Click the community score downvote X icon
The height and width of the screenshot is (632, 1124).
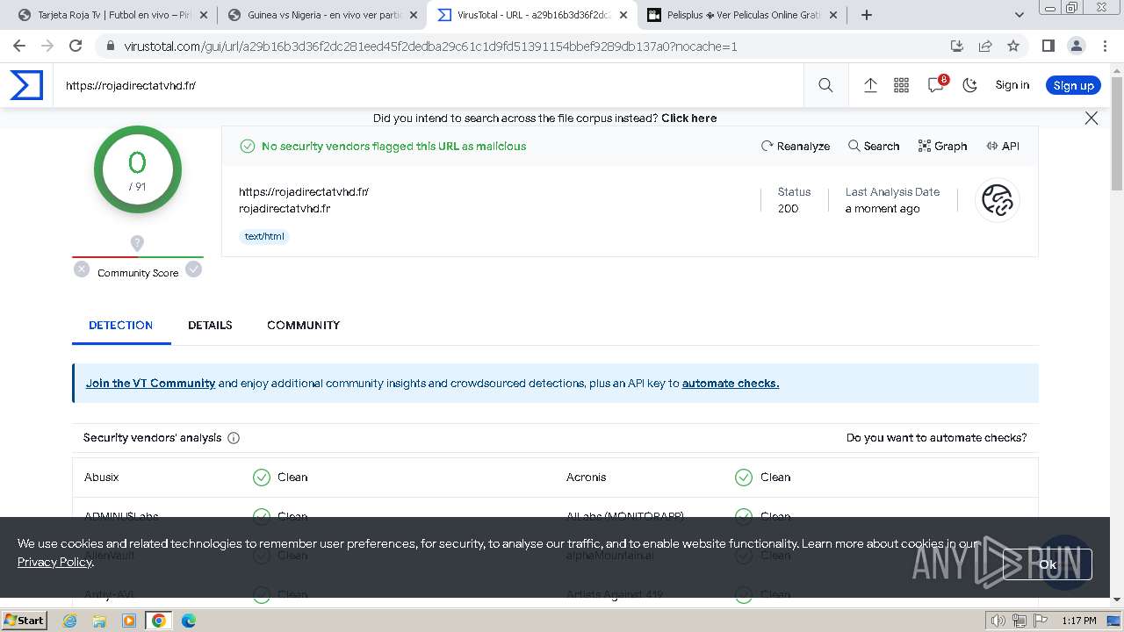tap(82, 269)
